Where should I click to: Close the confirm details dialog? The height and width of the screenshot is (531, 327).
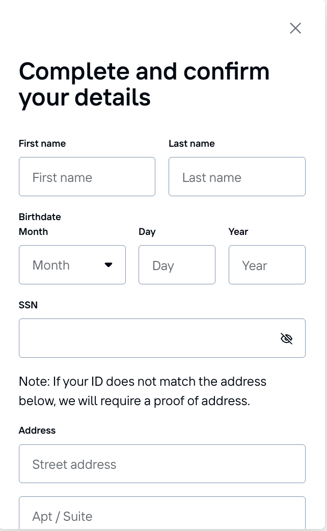click(295, 28)
